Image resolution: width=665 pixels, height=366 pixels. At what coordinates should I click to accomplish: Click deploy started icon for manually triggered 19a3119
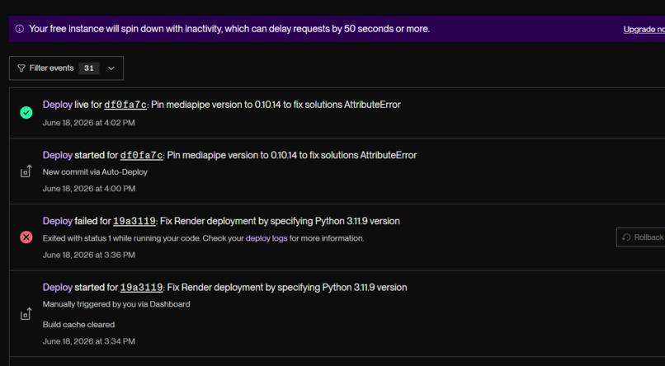click(x=26, y=314)
